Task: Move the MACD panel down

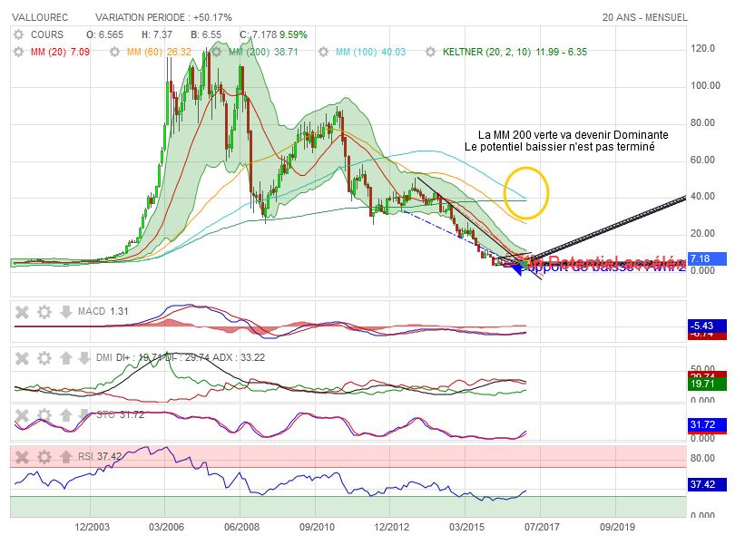Action: tap(65, 312)
